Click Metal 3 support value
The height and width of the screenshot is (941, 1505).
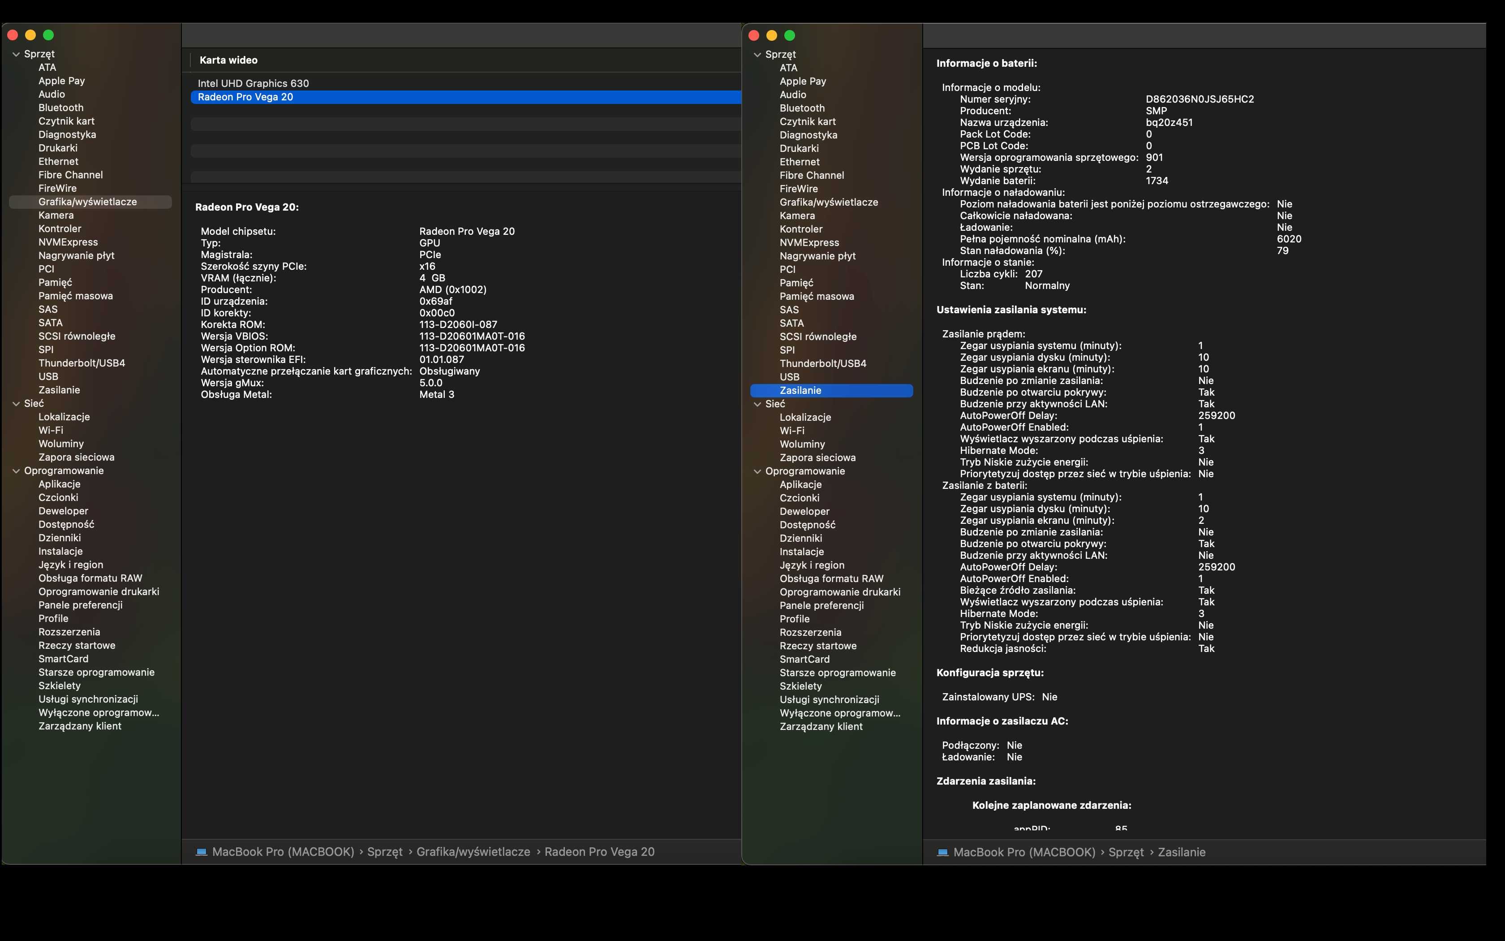(x=437, y=395)
